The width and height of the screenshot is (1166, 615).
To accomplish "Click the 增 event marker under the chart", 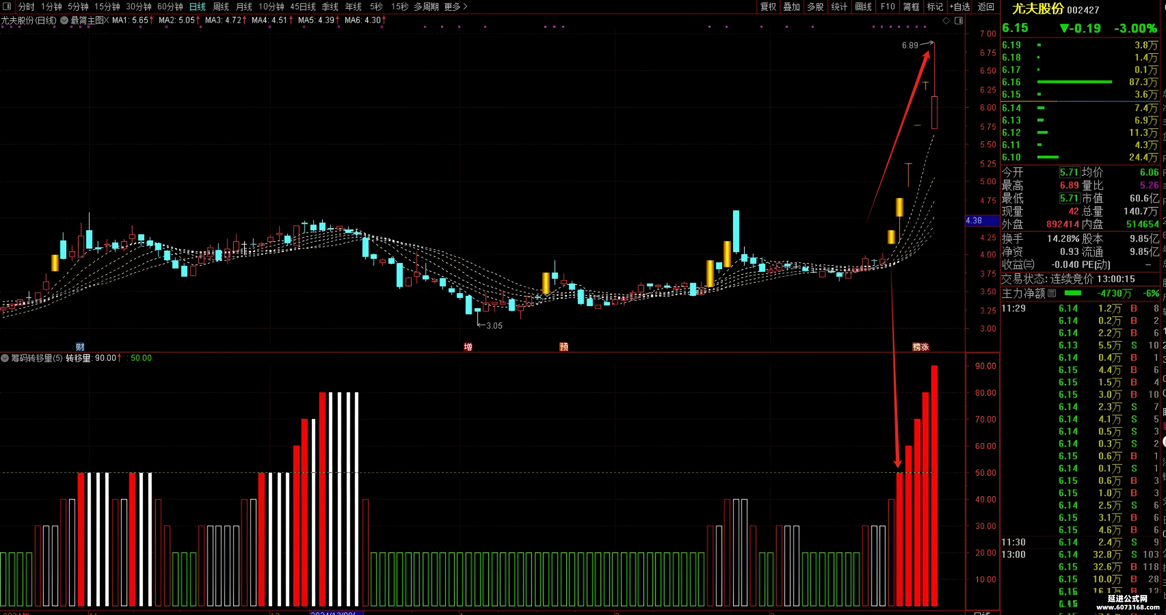I will tap(468, 346).
